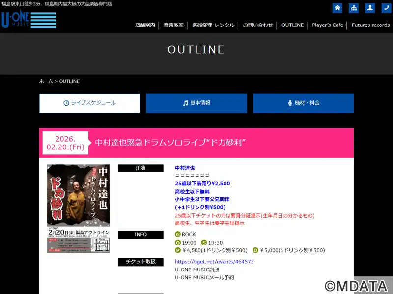
Task: Click the 2026.02.20.(Fri) date badge
Action: pos(65,143)
